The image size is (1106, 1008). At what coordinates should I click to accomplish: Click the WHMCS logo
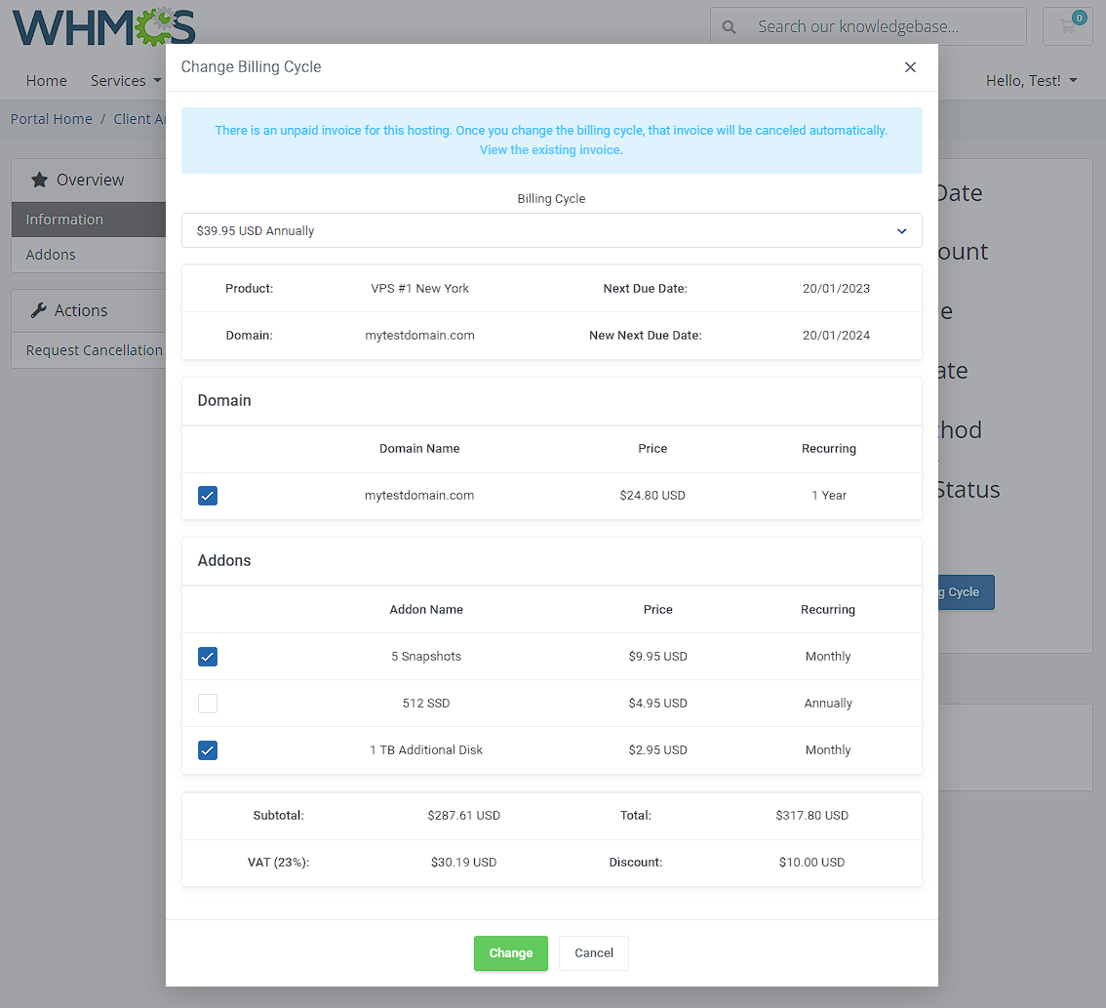pos(103,26)
